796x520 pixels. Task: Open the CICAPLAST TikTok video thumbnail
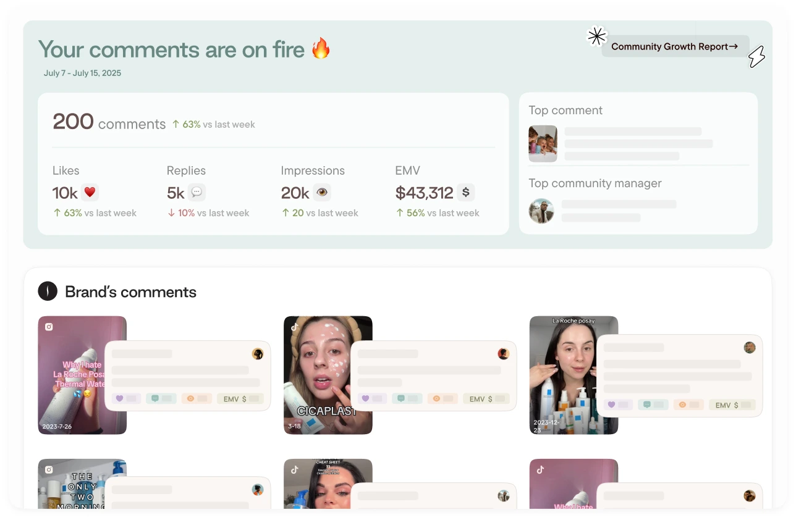point(328,375)
